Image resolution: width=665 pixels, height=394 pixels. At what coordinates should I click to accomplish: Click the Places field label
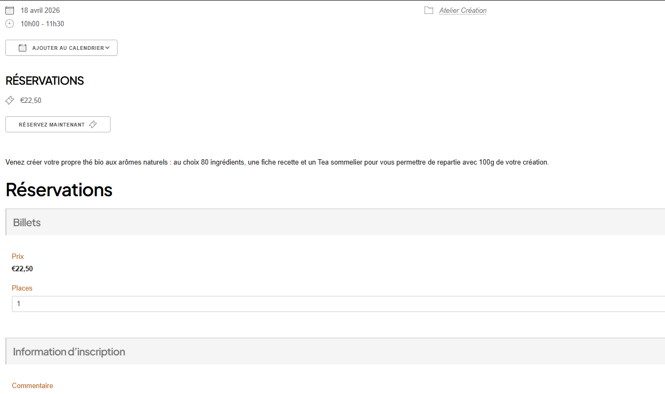tap(22, 288)
